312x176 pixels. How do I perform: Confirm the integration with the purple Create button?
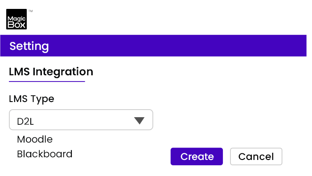197,156
